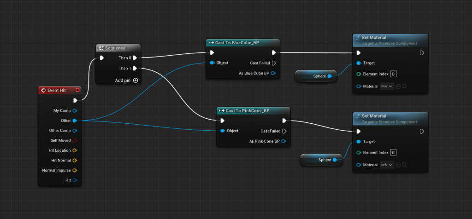Click the Add pin plus icon on Sequence

(x=136, y=80)
